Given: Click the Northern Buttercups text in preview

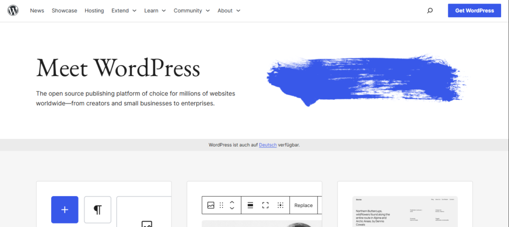Looking at the screenshot, I should (373, 217).
